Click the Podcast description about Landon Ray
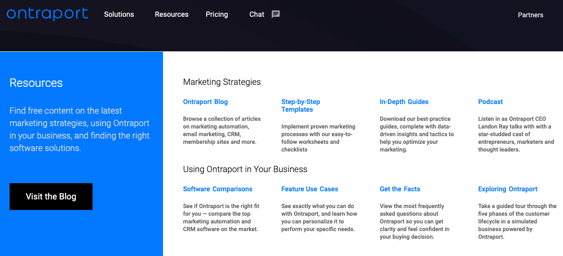This screenshot has width=563, height=256. click(x=516, y=134)
